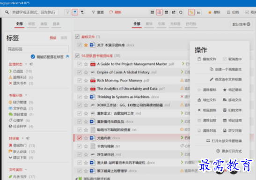Viewport: 256px width, 180px height.
Task: Check the box for A Guide to Project Management
Action: [80, 64]
